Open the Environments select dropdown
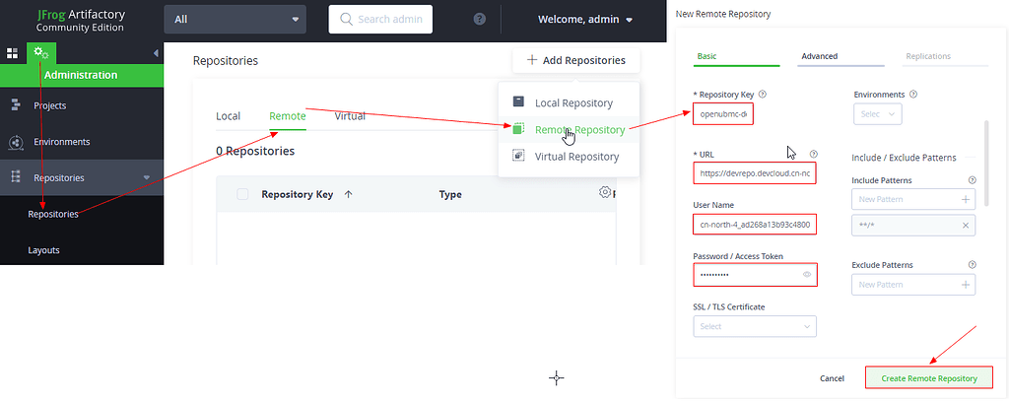 [x=877, y=114]
